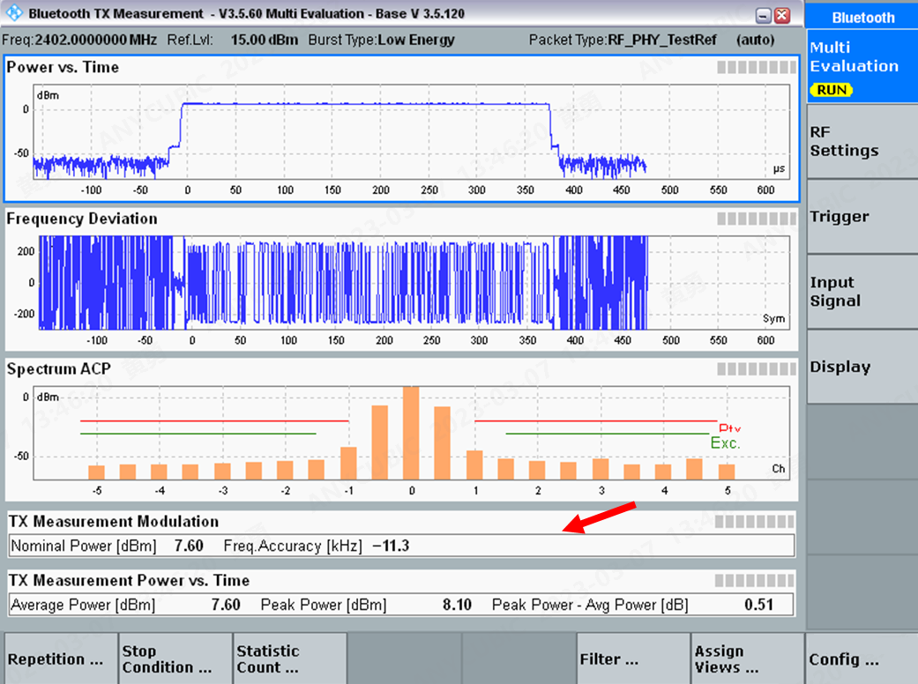918x684 pixels.
Task: Open the Trigger settings panel
Action: (860, 216)
